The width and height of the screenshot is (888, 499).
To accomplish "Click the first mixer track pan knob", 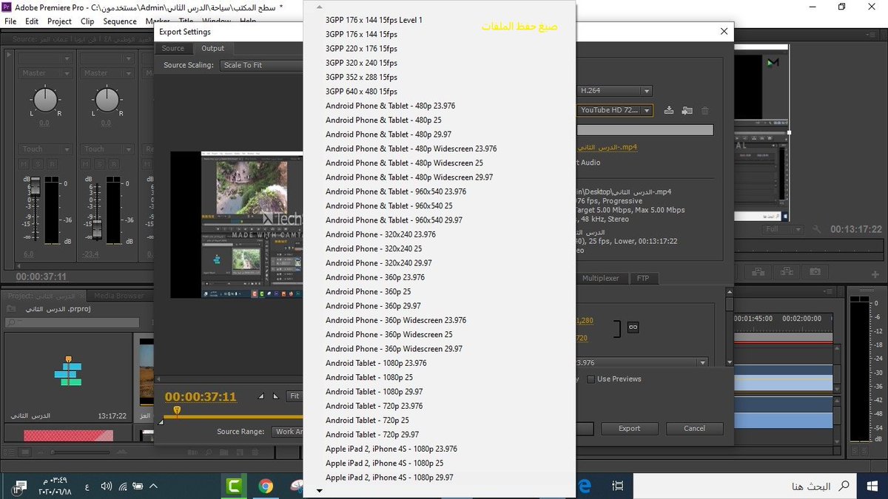I will [45, 99].
